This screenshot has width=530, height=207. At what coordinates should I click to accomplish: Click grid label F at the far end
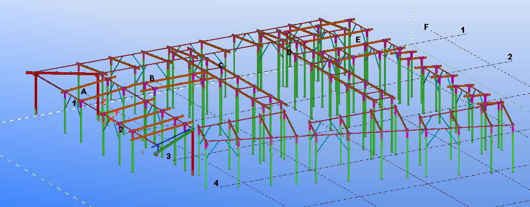426,27
